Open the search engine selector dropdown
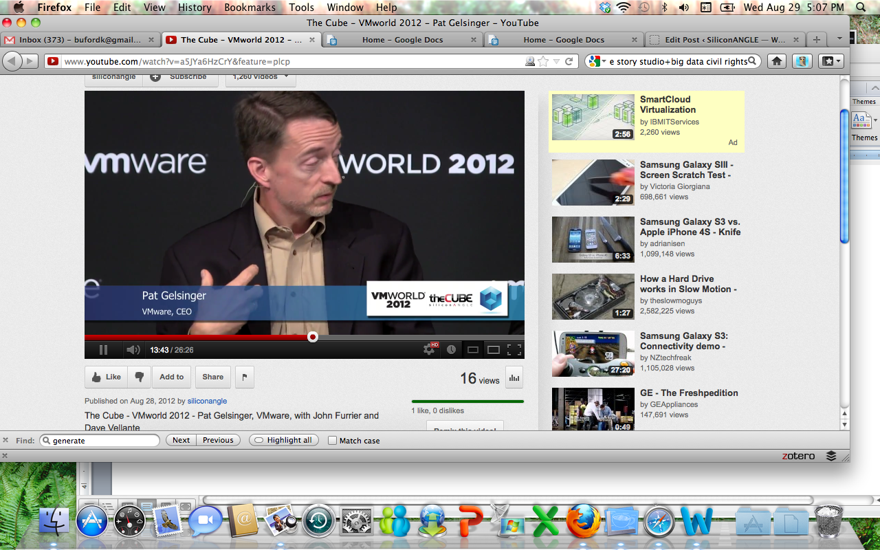The height and width of the screenshot is (550, 880). pyautogui.click(x=596, y=61)
